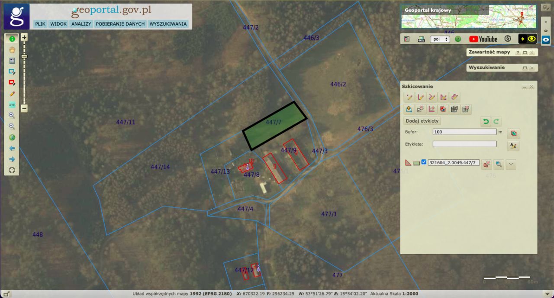Delete the 447/7 sketch item

[x=487, y=164]
